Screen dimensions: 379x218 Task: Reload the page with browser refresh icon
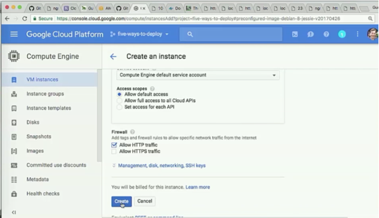coord(25,19)
